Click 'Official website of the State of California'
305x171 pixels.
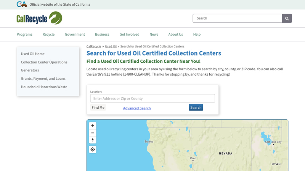(x=60, y=5)
